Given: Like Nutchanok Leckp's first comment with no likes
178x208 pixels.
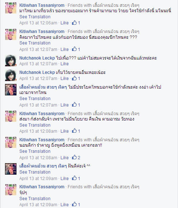Looking at the screenshot, I should (64, 64).
